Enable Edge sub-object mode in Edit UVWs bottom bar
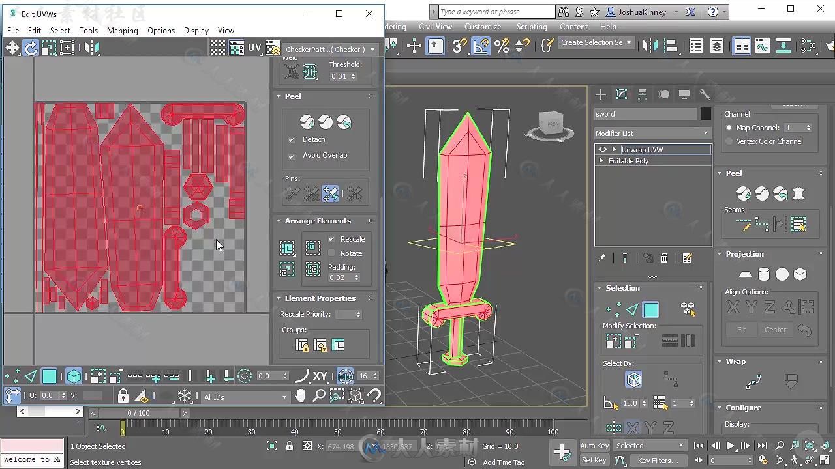Image resolution: width=835 pixels, height=469 pixels. click(x=31, y=376)
